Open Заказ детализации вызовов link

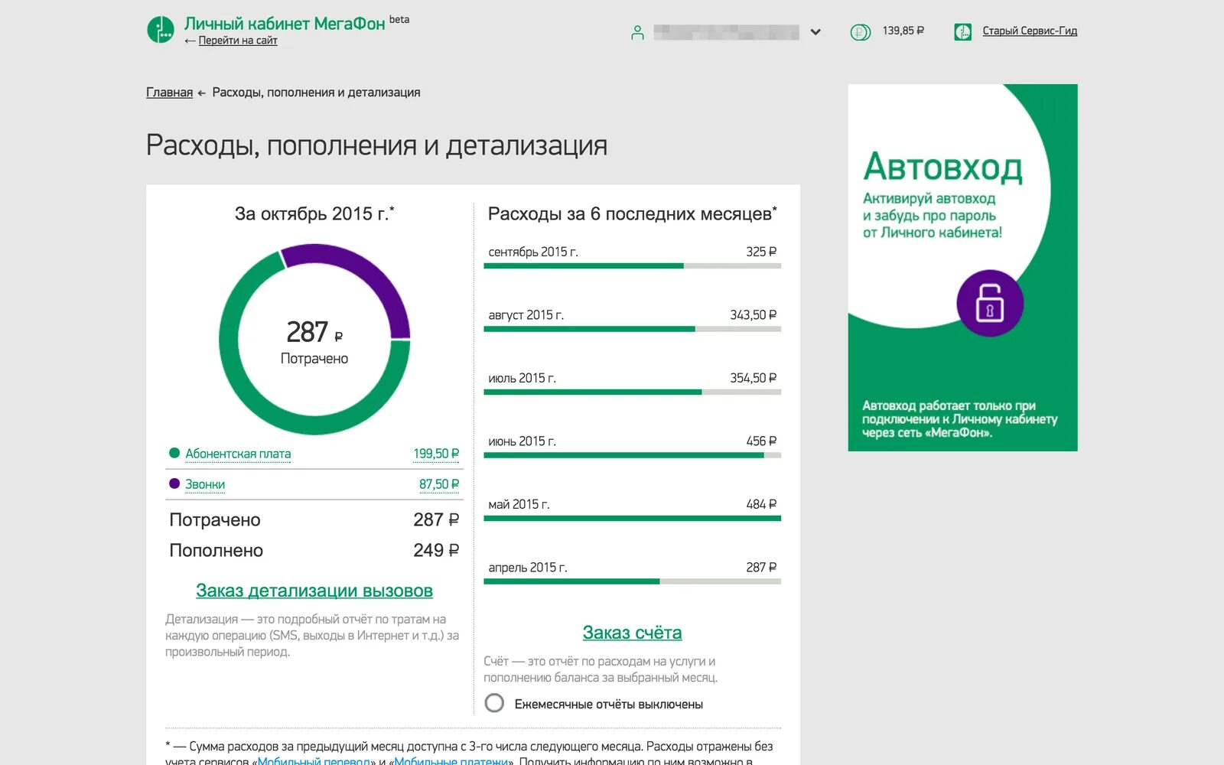coord(314,591)
